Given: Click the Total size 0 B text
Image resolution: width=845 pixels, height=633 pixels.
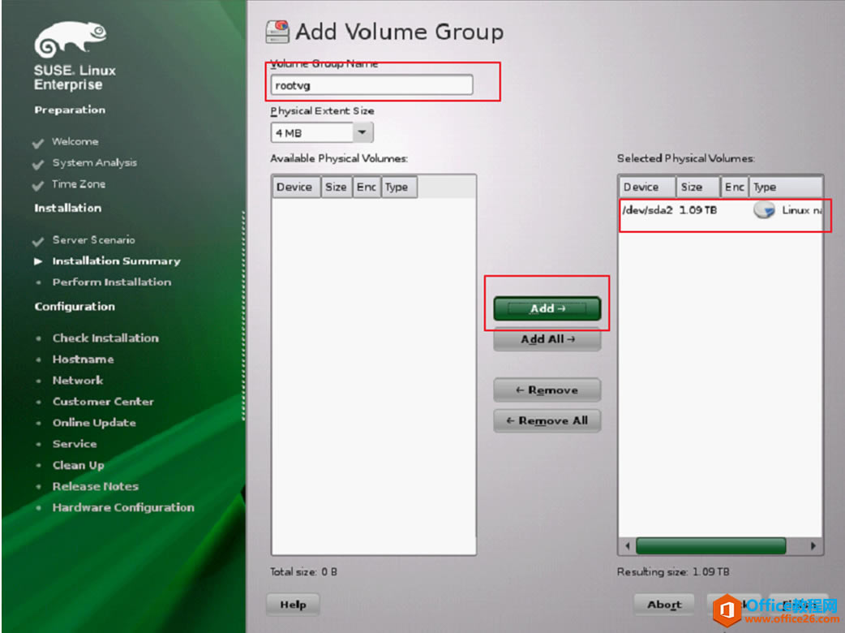Looking at the screenshot, I should point(303,571).
